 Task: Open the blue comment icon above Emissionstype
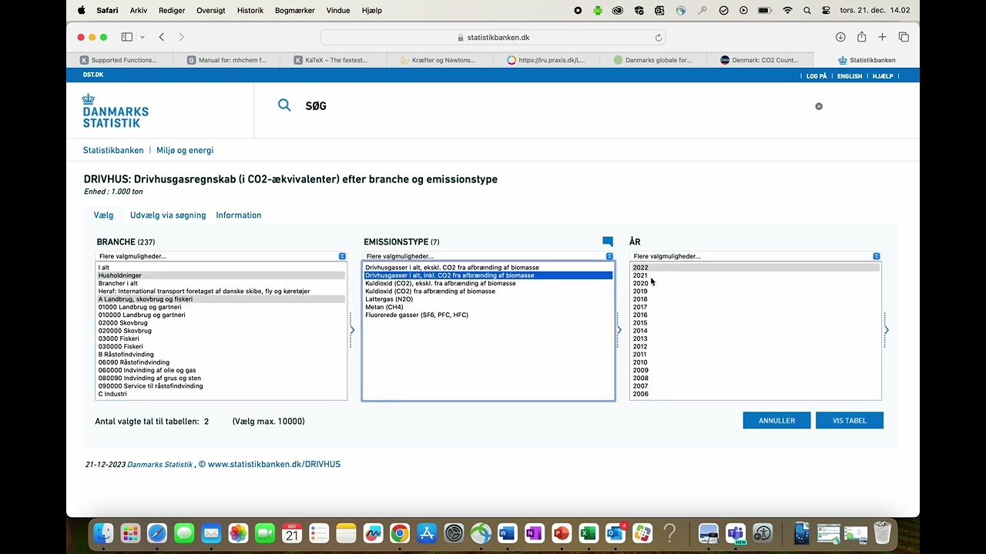click(608, 242)
